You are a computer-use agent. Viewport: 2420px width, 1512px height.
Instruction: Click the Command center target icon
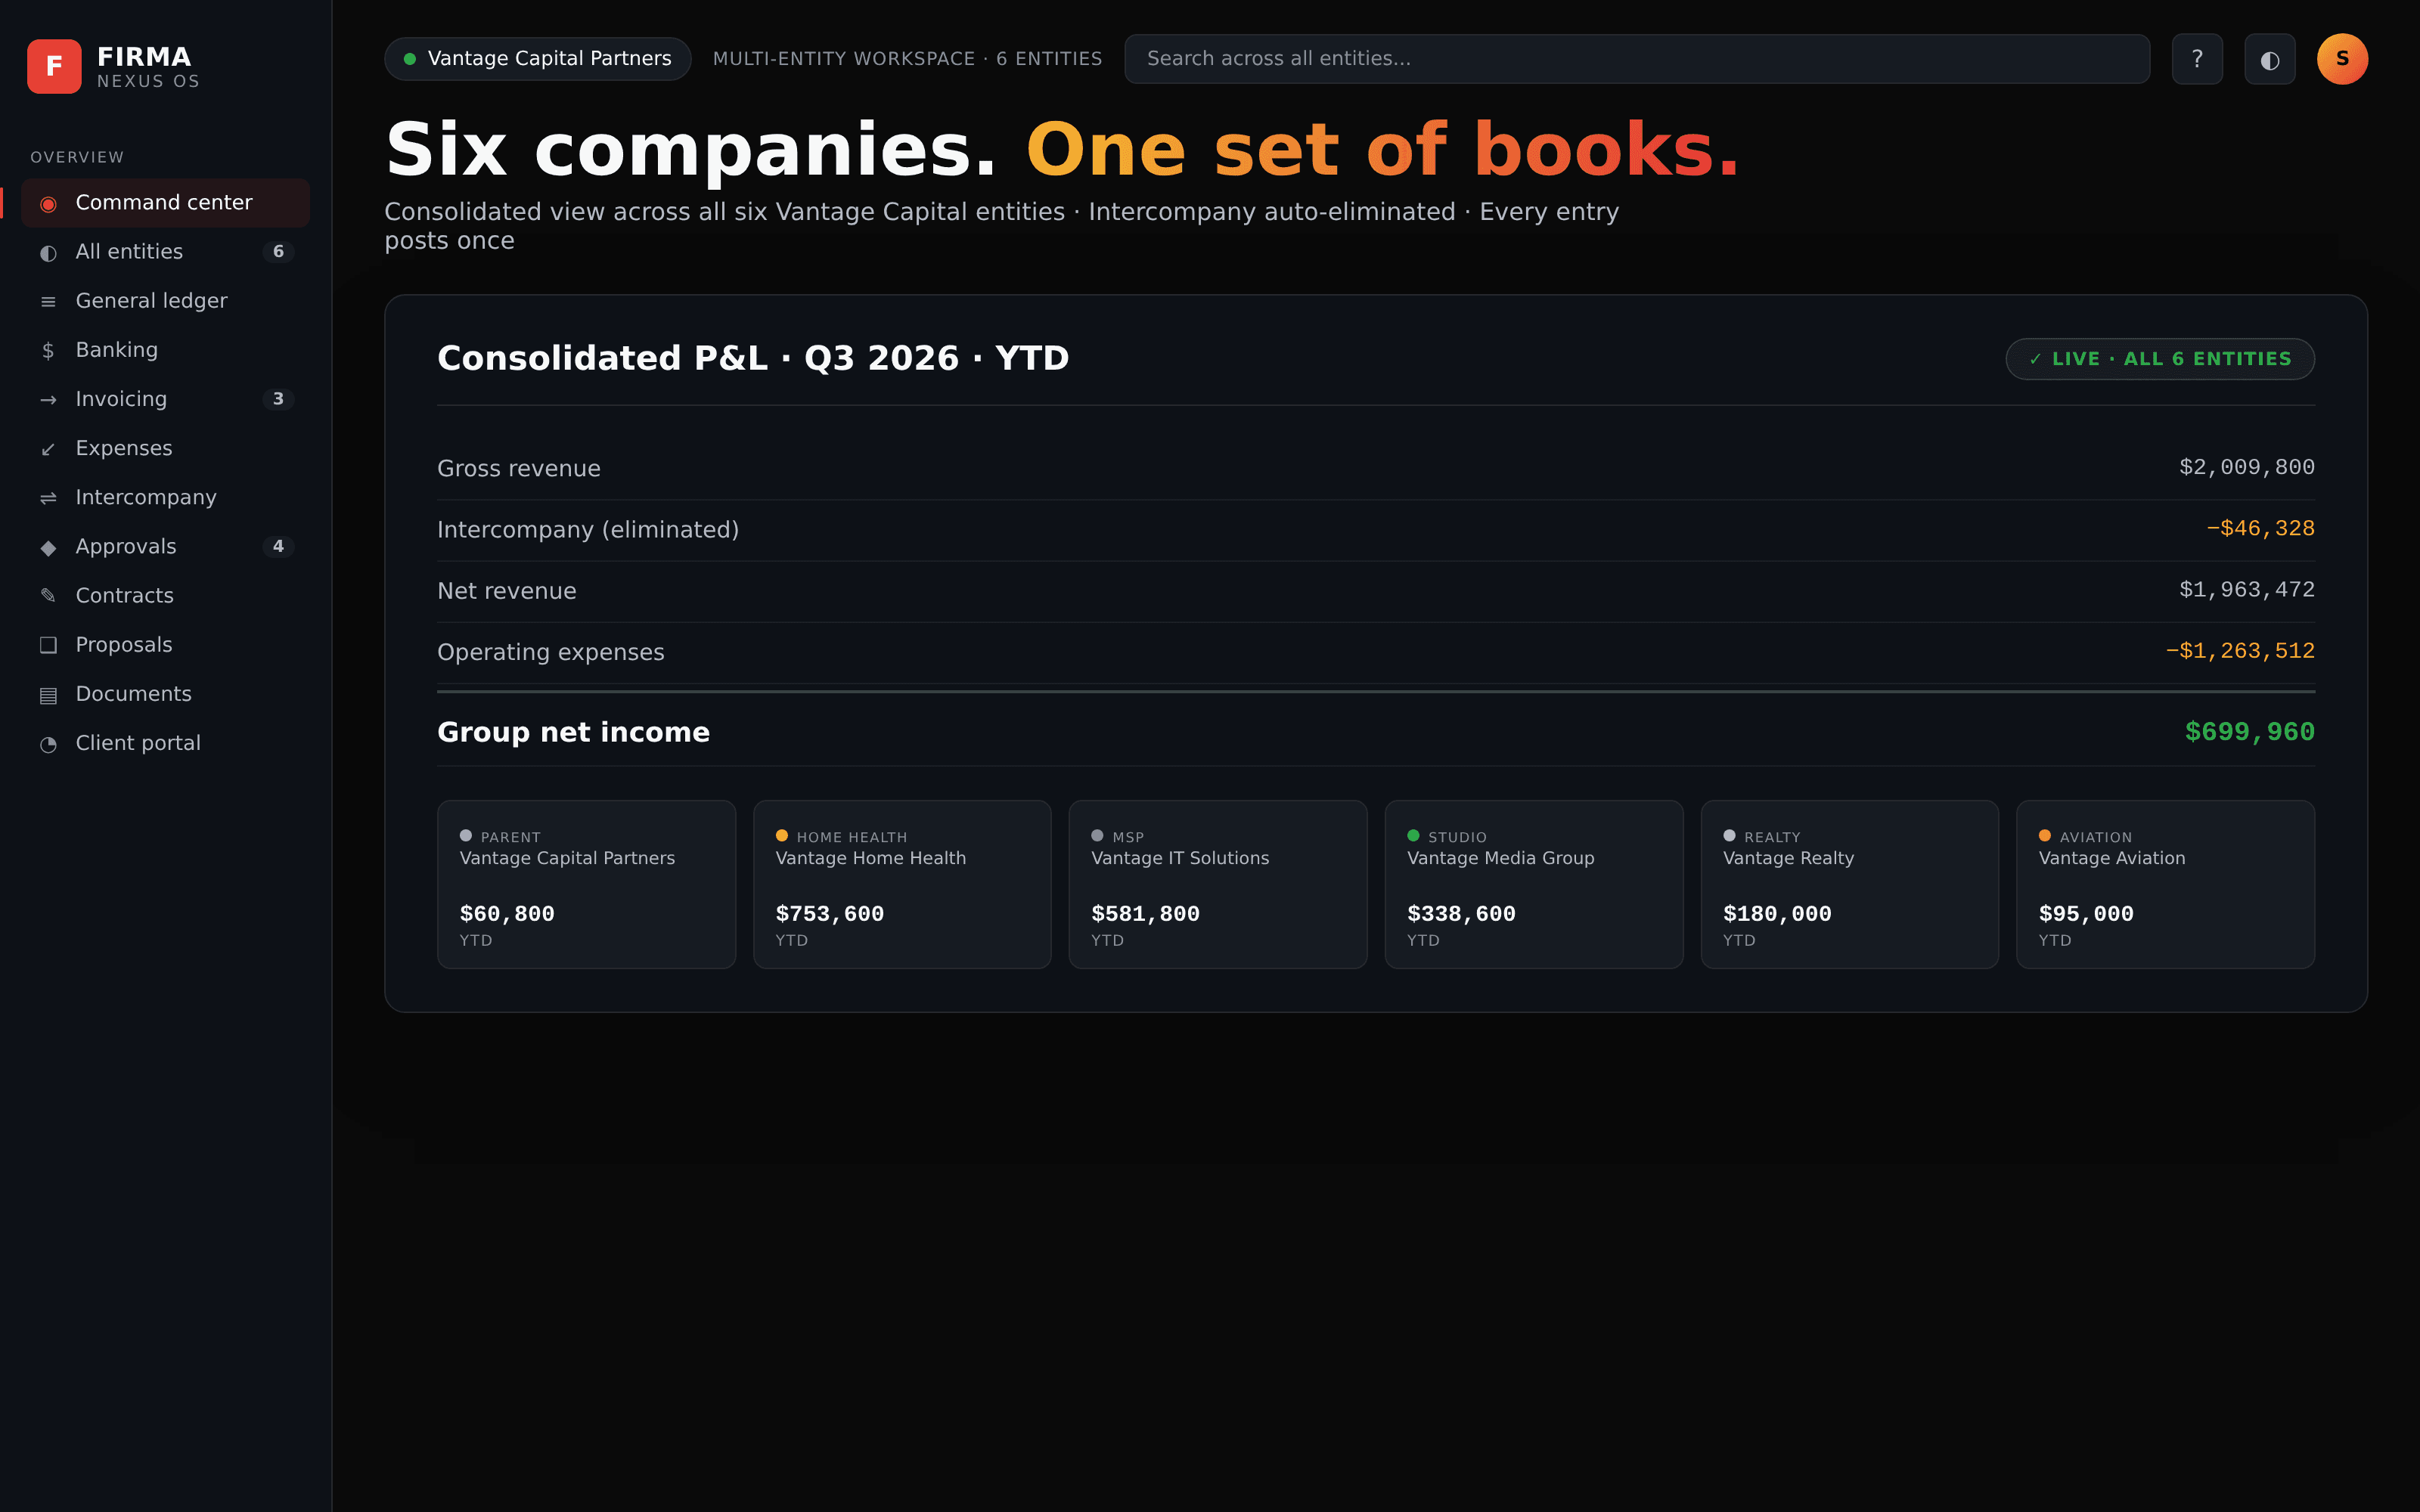[48, 204]
